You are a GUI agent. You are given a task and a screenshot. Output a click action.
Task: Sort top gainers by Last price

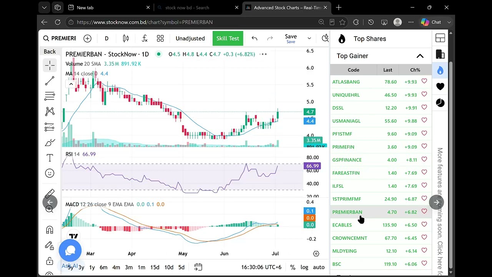(388, 70)
